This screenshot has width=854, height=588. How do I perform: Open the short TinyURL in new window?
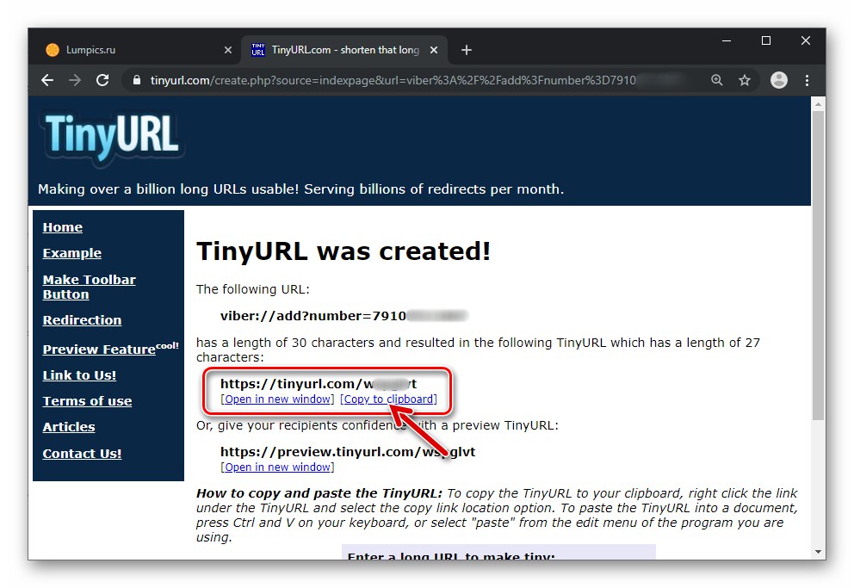[x=278, y=399]
